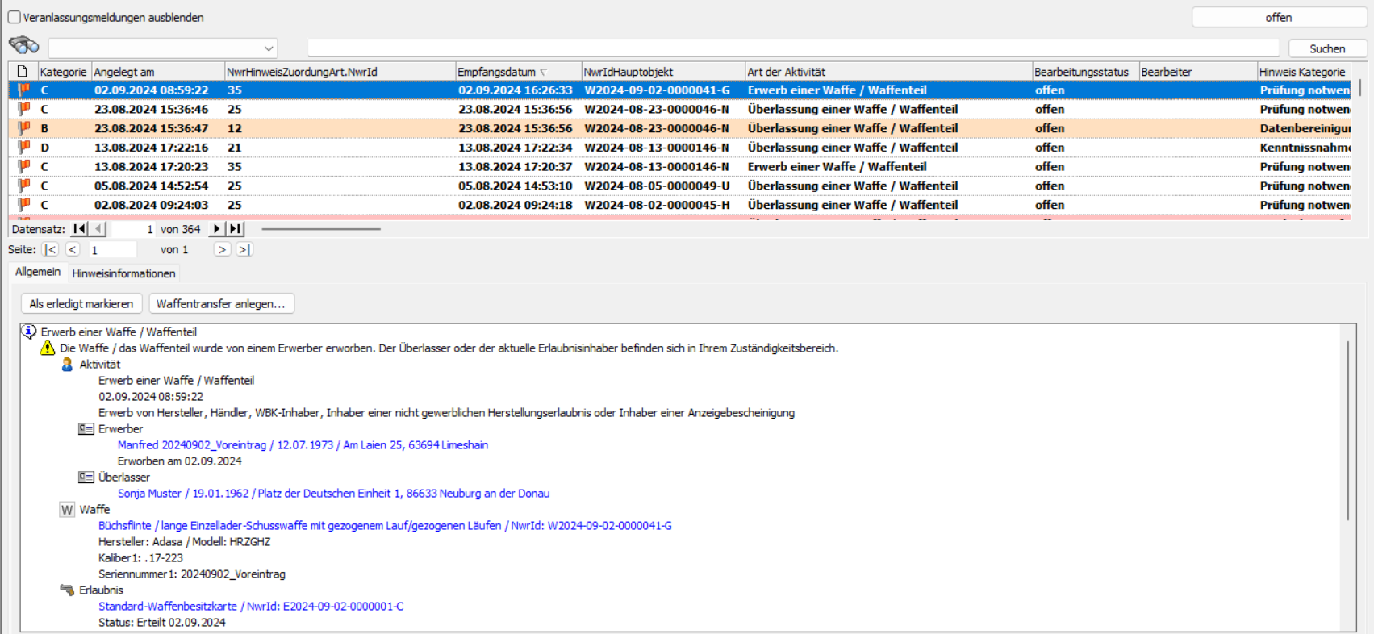The height and width of the screenshot is (634, 1374).
Task: Select the Allgemein tab
Action: tap(38, 272)
